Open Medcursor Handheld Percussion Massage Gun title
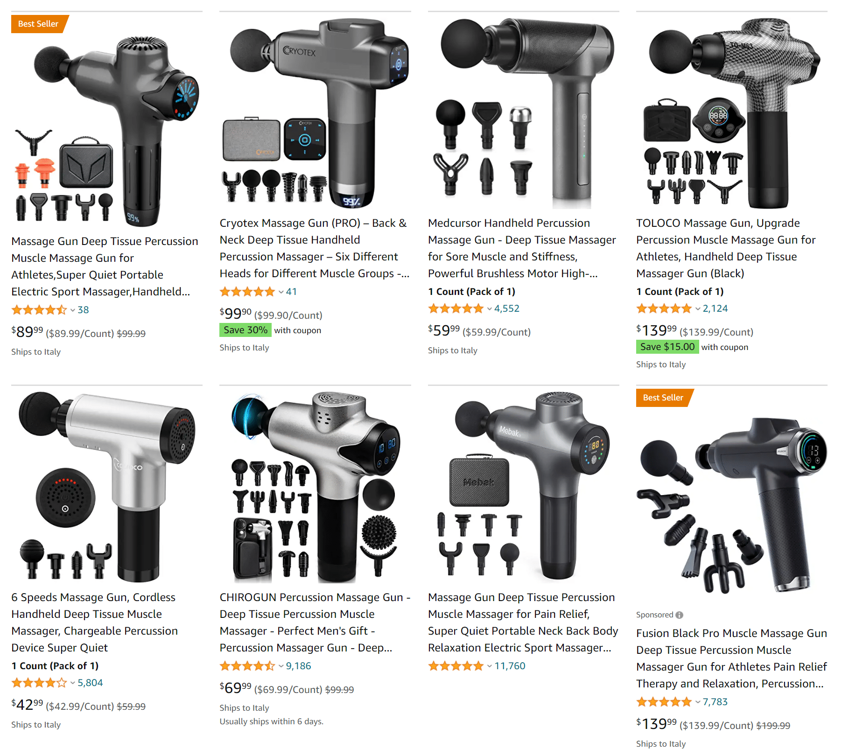Screen dimensions: 842x756 [522, 248]
